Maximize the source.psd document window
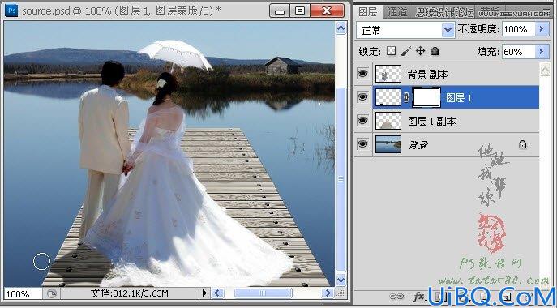Image resolution: width=557 pixels, height=308 pixels. (x=300, y=11)
